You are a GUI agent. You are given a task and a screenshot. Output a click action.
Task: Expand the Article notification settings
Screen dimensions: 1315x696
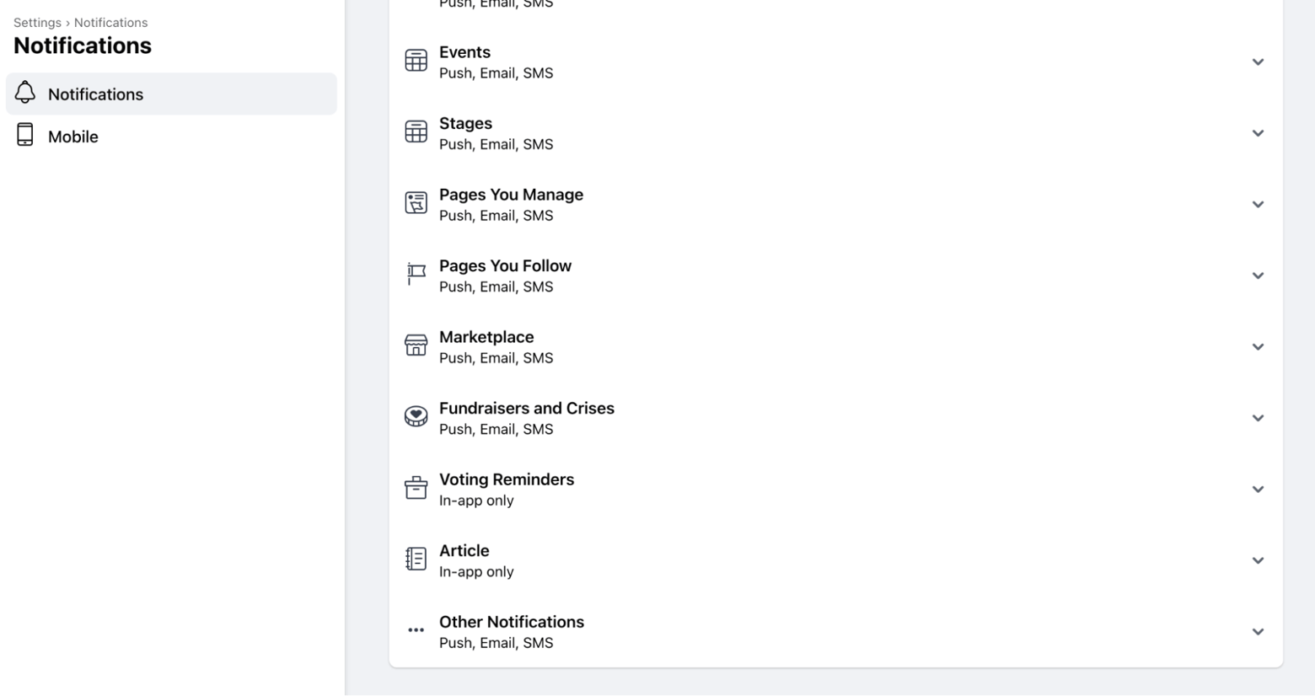(x=1258, y=560)
